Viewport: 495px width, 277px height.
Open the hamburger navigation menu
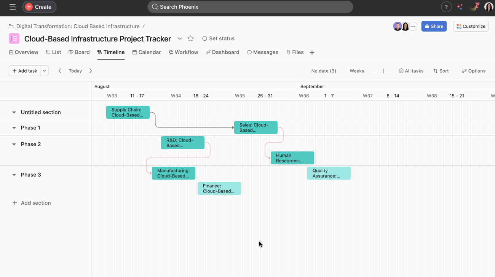click(x=13, y=7)
